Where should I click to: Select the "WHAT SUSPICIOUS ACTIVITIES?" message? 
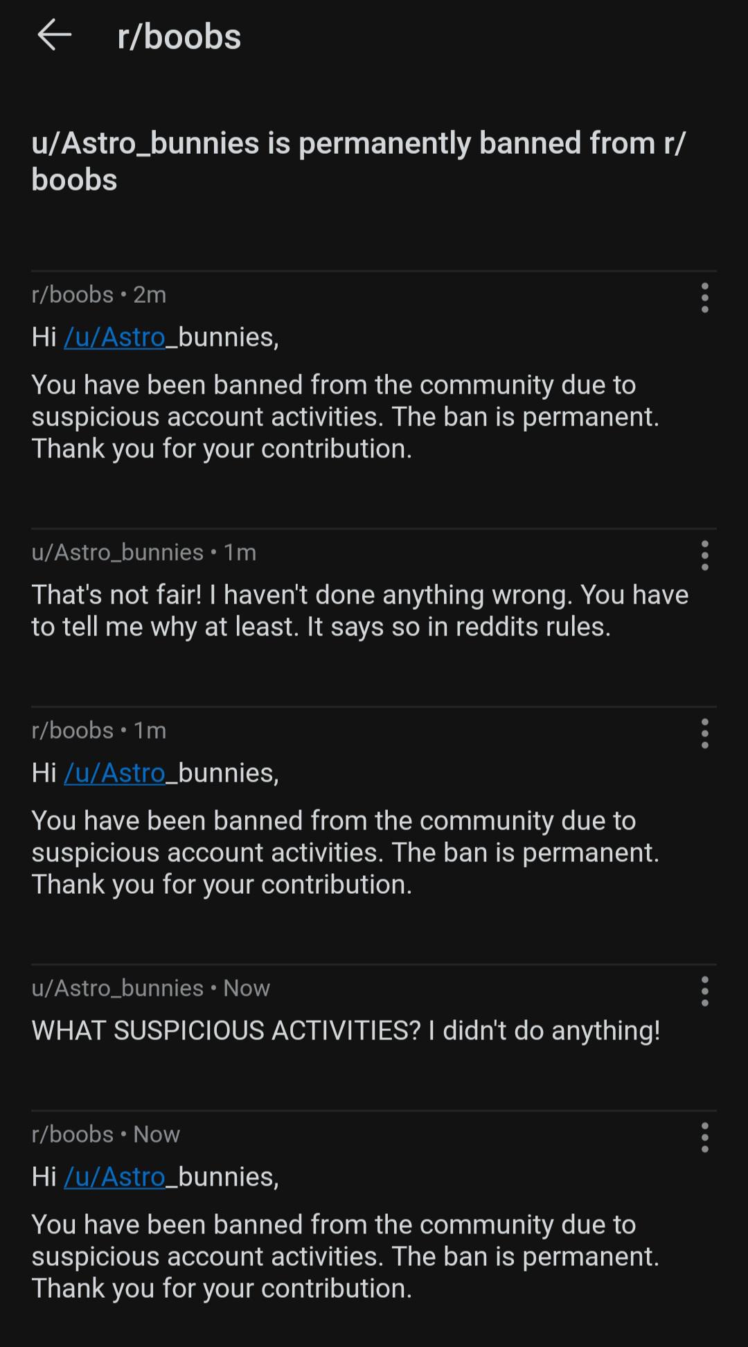tap(346, 1031)
